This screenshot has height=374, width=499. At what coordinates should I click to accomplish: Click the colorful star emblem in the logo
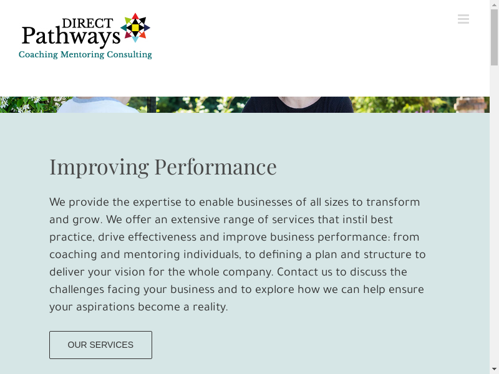point(135,27)
